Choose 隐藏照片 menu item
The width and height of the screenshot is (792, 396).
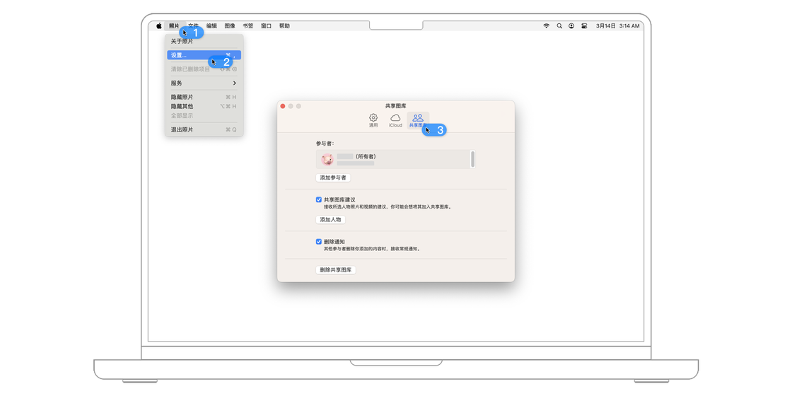tap(204, 97)
